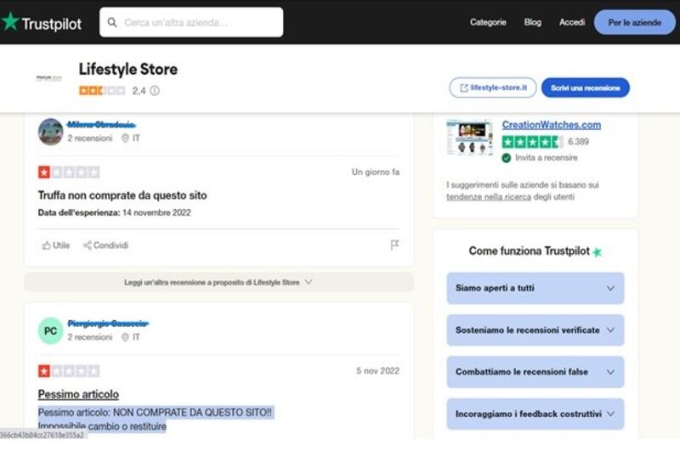Expand 'Combattiamo le recensioni false'
The width and height of the screenshot is (680, 451).
[x=535, y=372]
